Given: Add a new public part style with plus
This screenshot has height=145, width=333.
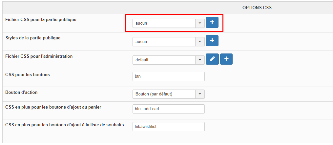Looking at the screenshot, I should coord(212,41).
